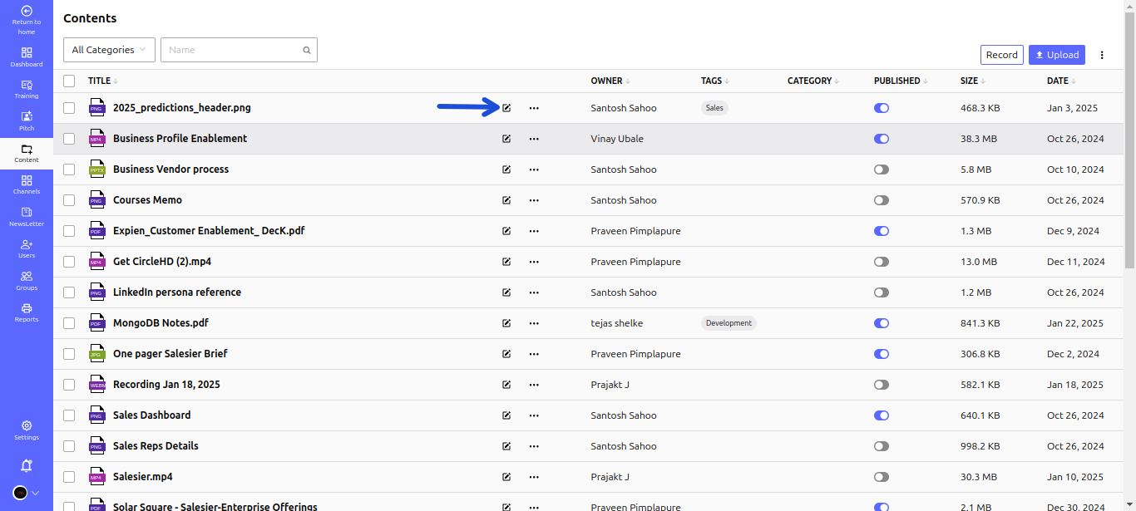
Task: Disable published toggle for MongoDB Notes.pdf
Action: pyautogui.click(x=882, y=323)
